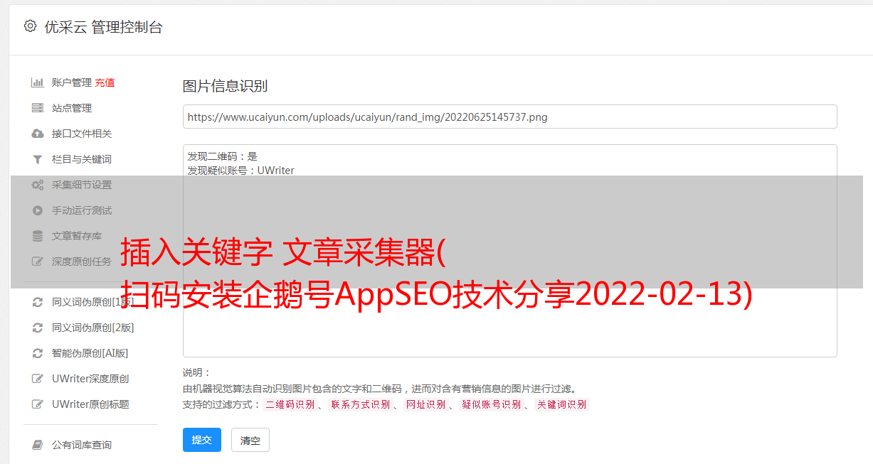Image resolution: width=873 pixels, height=464 pixels.
Task: Click the 二维码识别 tag
Action: click(290, 404)
